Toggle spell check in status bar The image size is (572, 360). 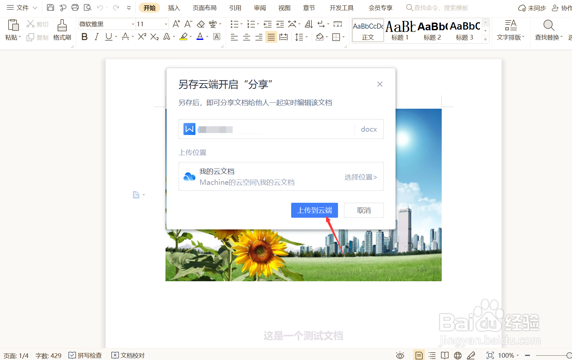[x=85, y=355]
